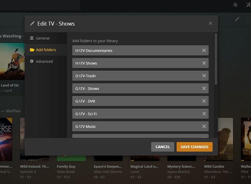Image resolution: width=251 pixels, height=184 pixels.
Task: Click the dialog's folder list scrollbar
Action: tap(216, 59)
